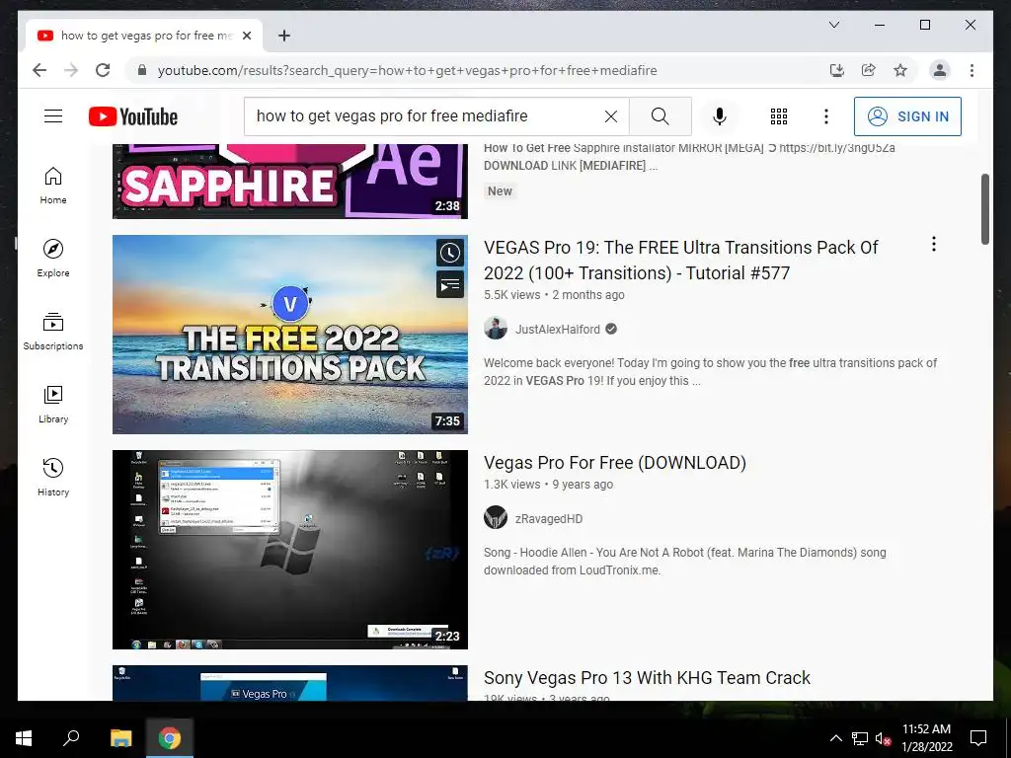Open the Windows notification center
This screenshot has height=758, width=1011.
pyautogui.click(x=978, y=738)
